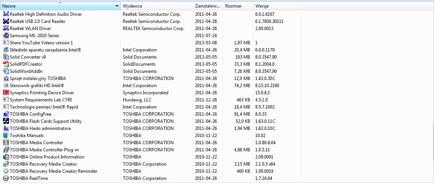Click the Realtek USB 2.0 Card Reader icon
This screenshot has height=187, width=434.
pos(6,21)
